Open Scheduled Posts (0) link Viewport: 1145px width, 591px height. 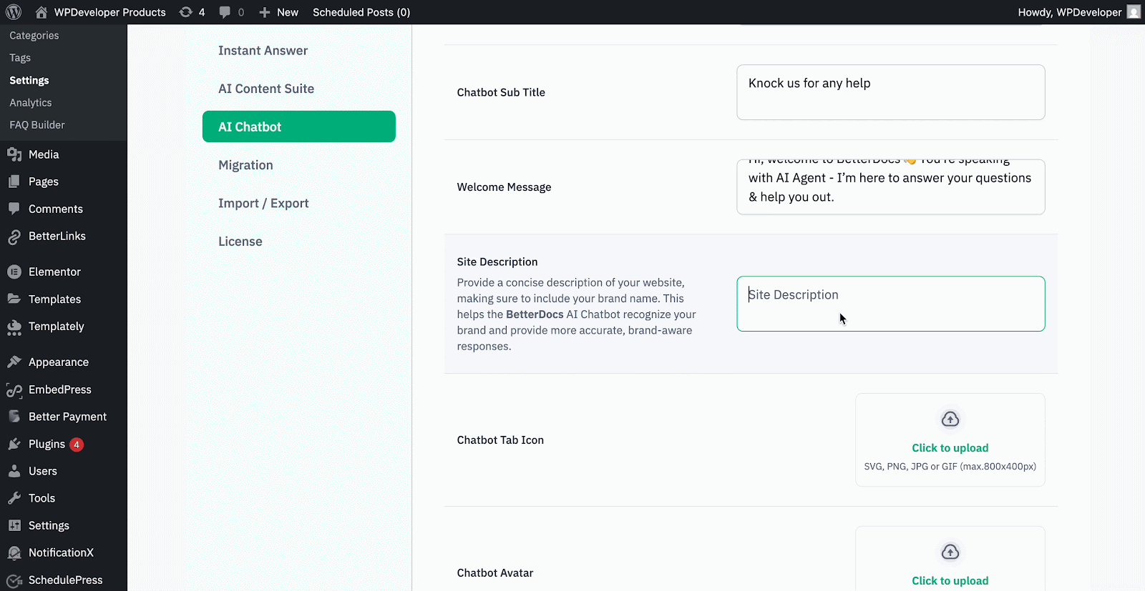[361, 12]
